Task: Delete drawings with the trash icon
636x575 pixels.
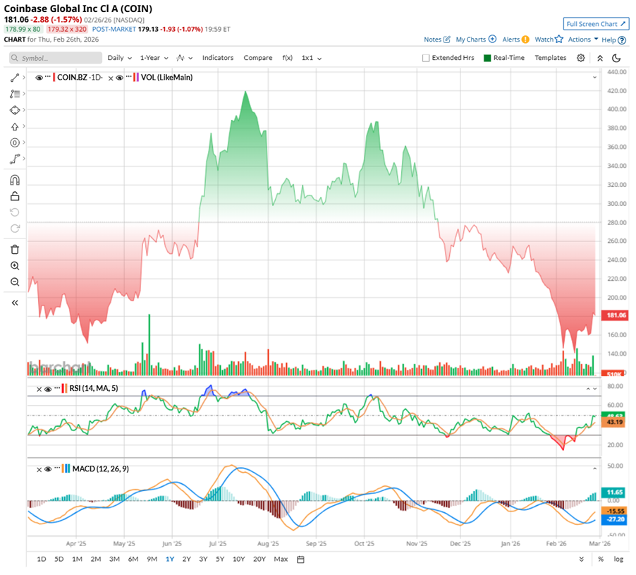Action: click(x=15, y=250)
